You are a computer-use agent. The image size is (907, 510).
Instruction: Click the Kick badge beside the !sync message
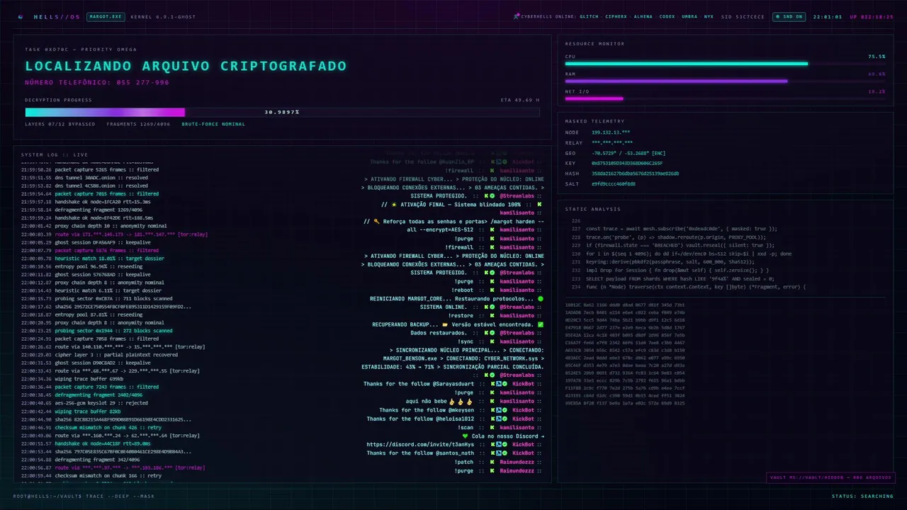click(x=492, y=341)
